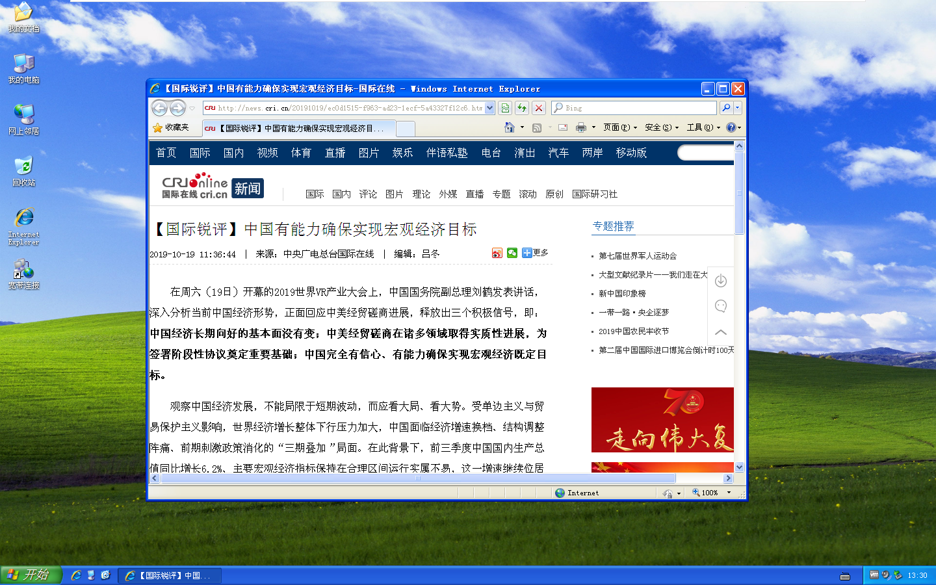The width and height of the screenshot is (936, 585).
Task: Click the Help question mark icon
Action: click(x=731, y=127)
